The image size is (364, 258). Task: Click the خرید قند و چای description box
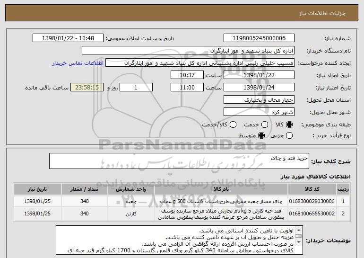[x=179, y=161]
